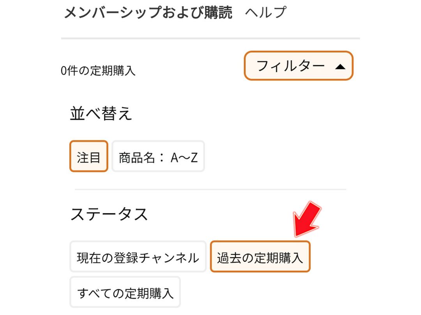Viewport: 421px width, 315px height.
Task: Click the chip indicated by the red arrow
Action: 261,257
